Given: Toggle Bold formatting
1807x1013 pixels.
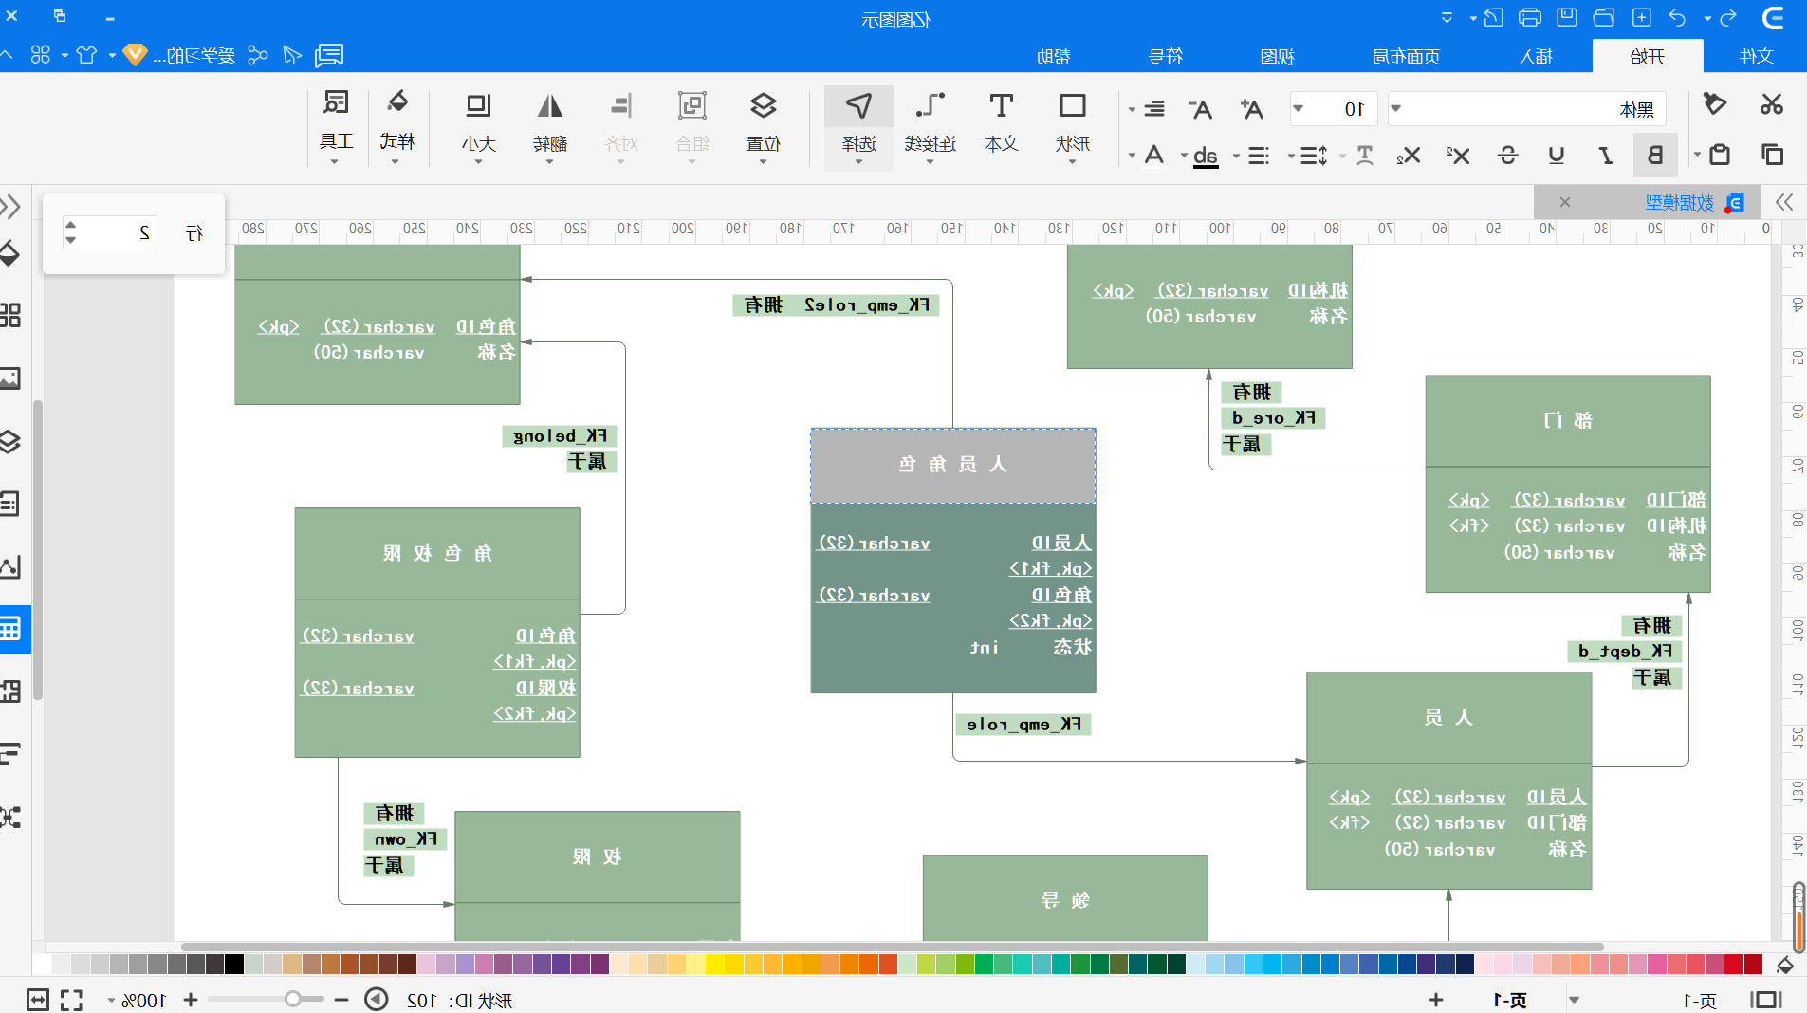Looking at the screenshot, I should coord(1655,155).
